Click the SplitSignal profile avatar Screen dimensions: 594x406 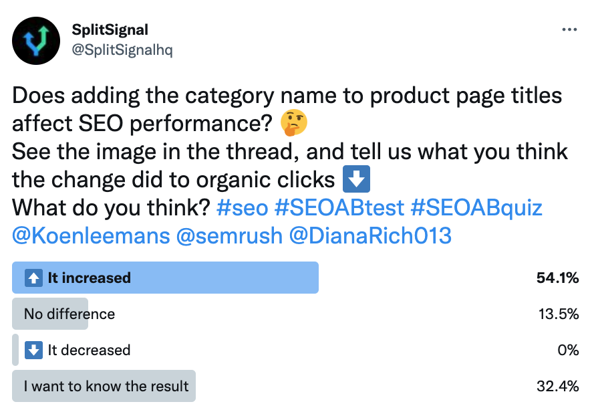tap(37, 41)
